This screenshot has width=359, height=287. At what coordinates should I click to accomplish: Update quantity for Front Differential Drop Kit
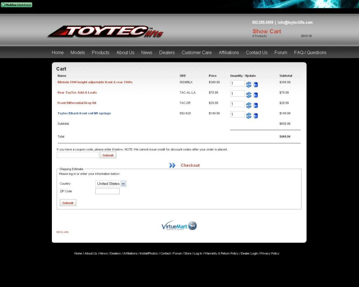(x=249, y=105)
